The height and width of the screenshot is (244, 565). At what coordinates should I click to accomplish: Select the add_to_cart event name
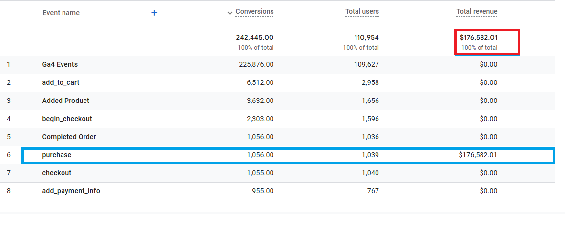click(x=61, y=82)
